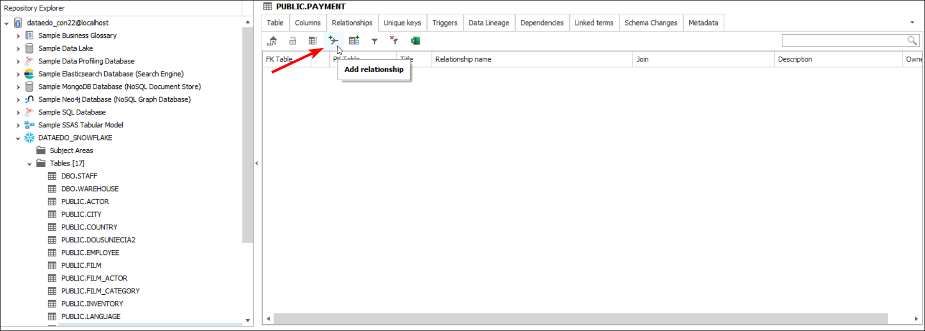Click in the relationships search field
The image size is (925, 331).
pos(844,40)
